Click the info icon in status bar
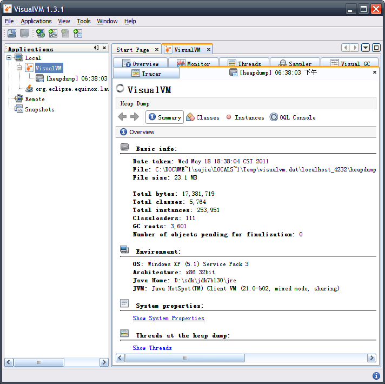Screen dimensions: 385x384 click(x=376, y=376)
